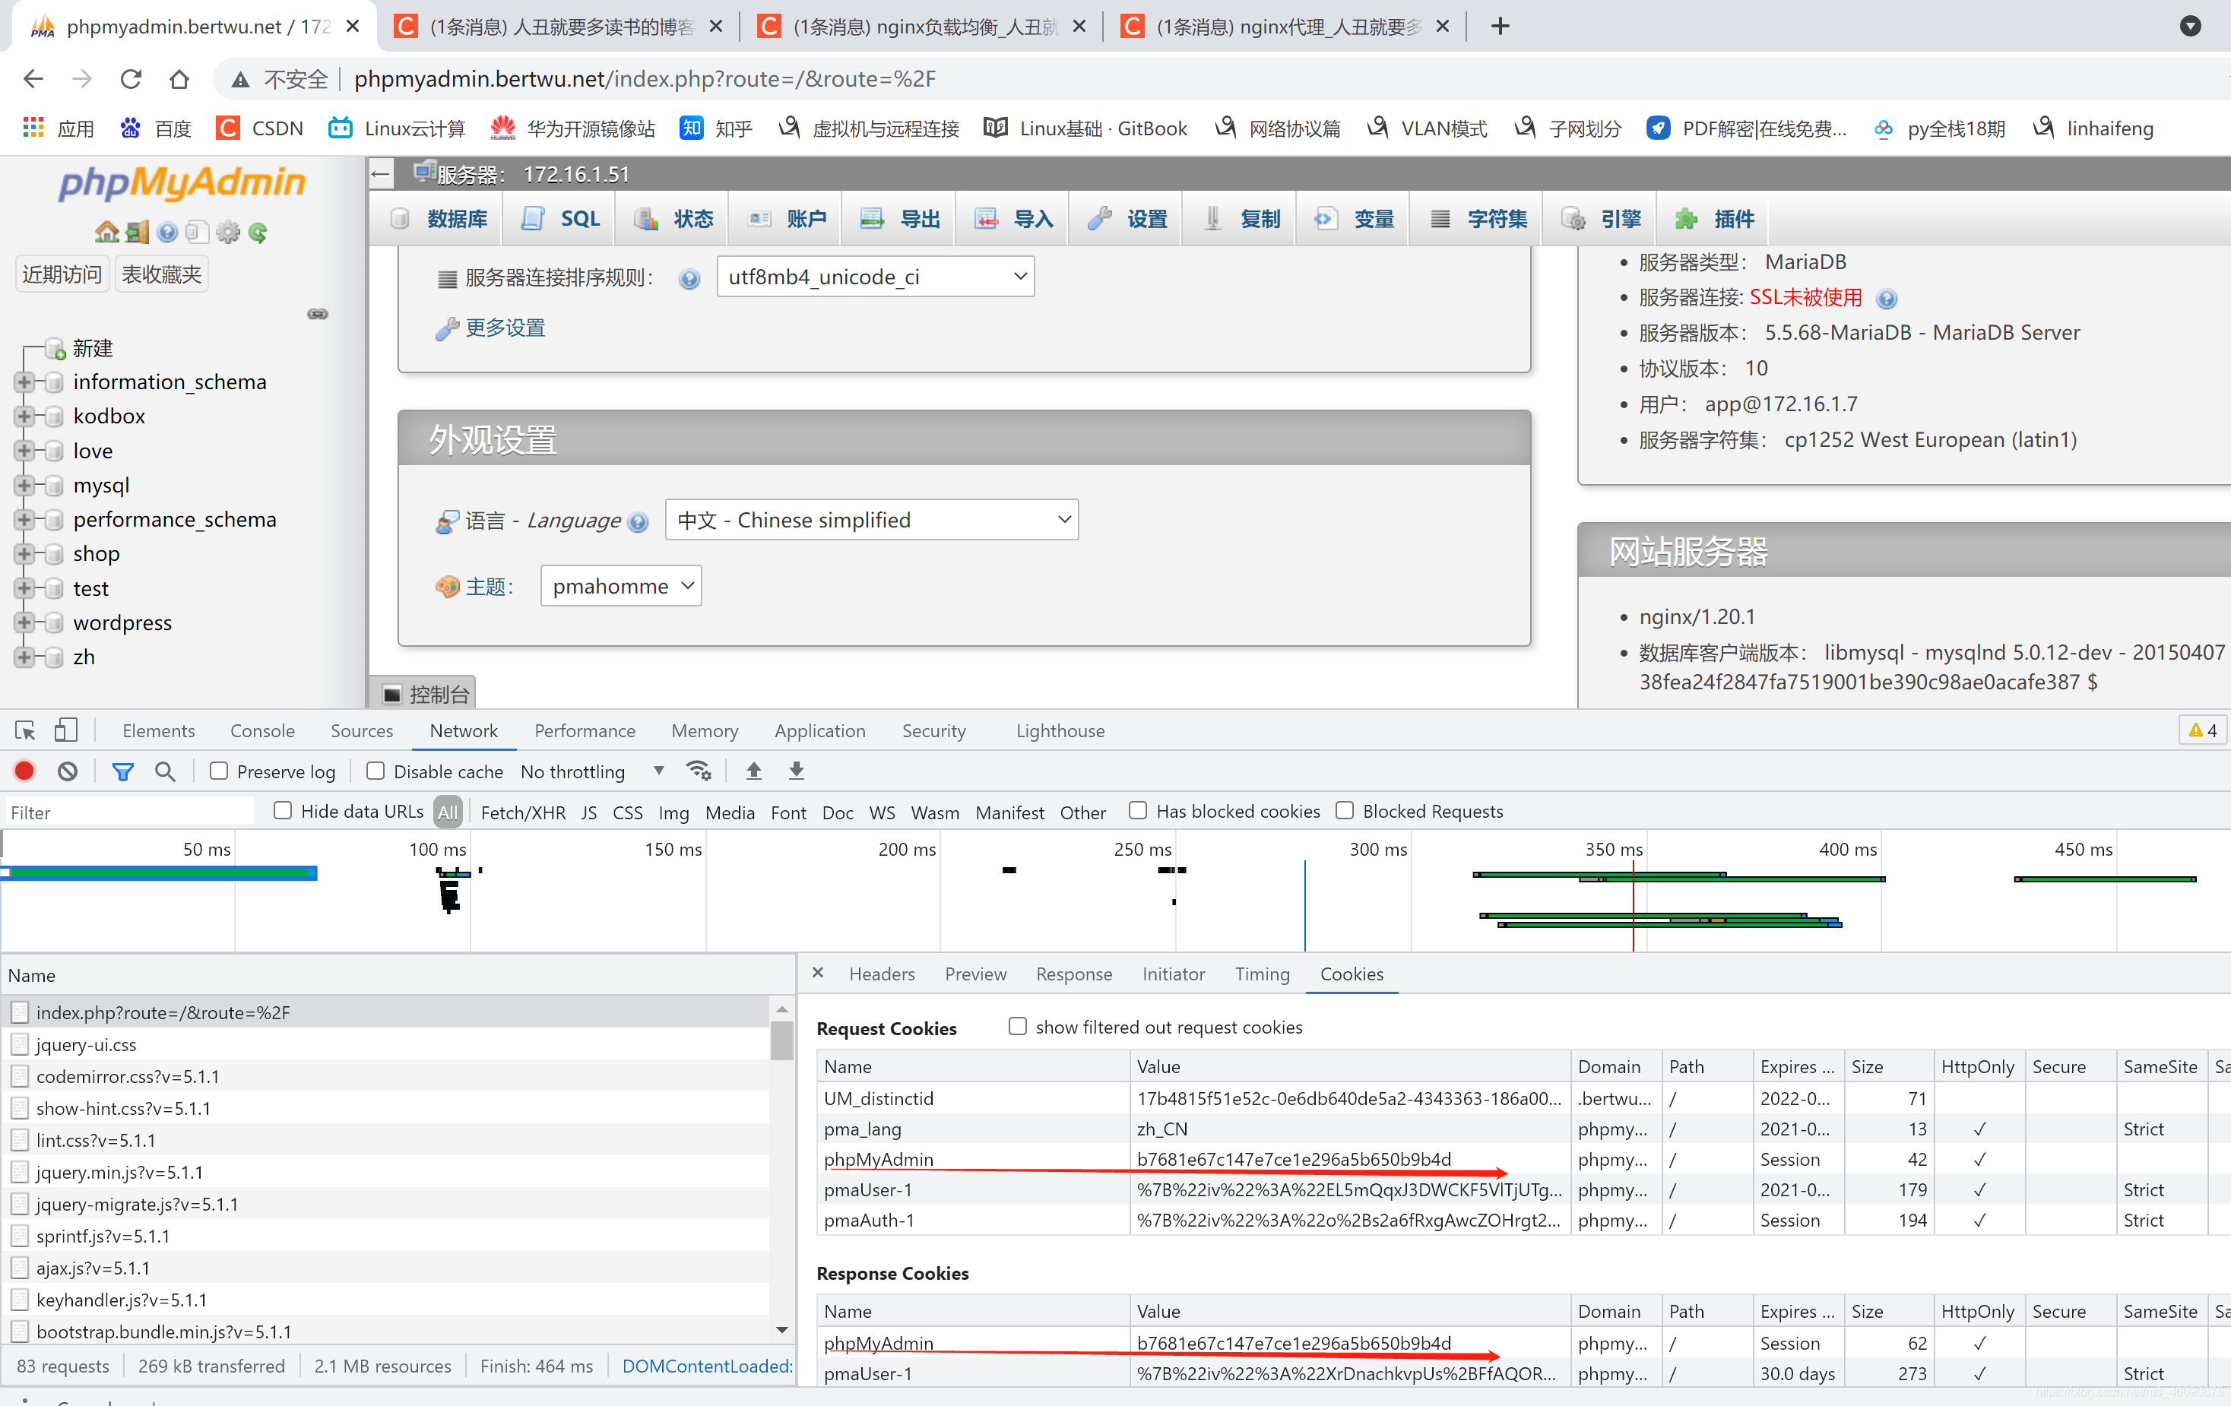This screenshot has width=2231, height=1406.
Task: Open the network search magnifier
Action: click(x=165, y=771)
